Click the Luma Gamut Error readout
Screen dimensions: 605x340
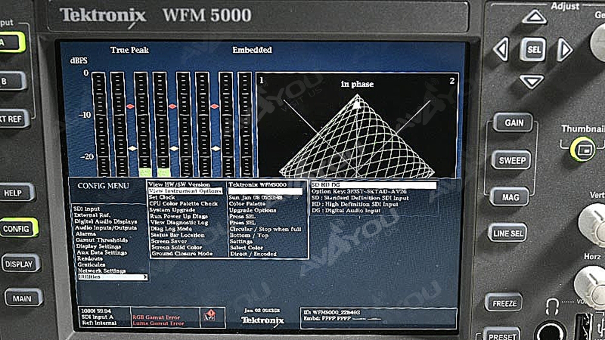pyautogui.click(x=158, y=323)
